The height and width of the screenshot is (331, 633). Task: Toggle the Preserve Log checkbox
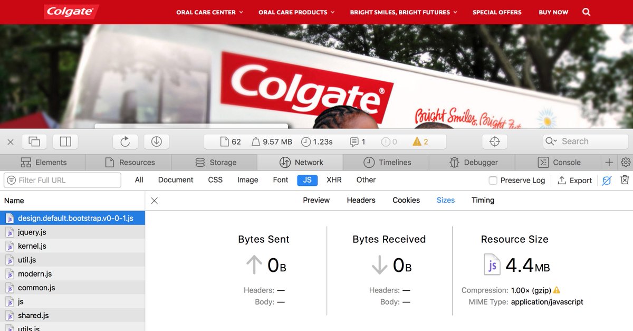tap(493, 181)
